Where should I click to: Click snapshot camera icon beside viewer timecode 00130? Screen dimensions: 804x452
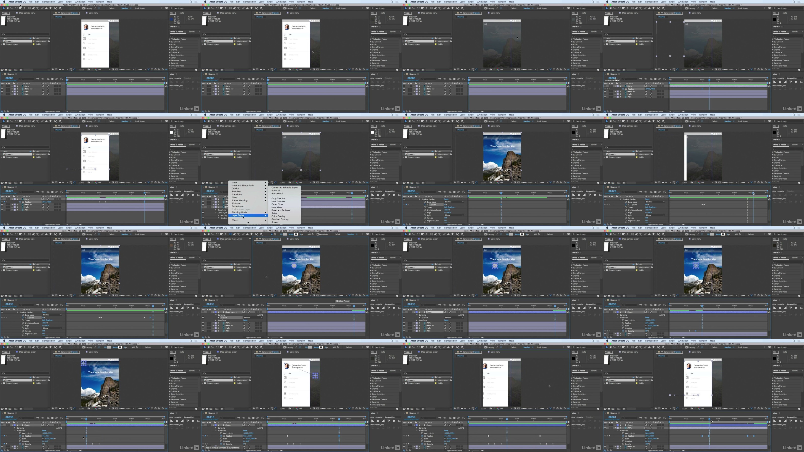pos(290,183)
